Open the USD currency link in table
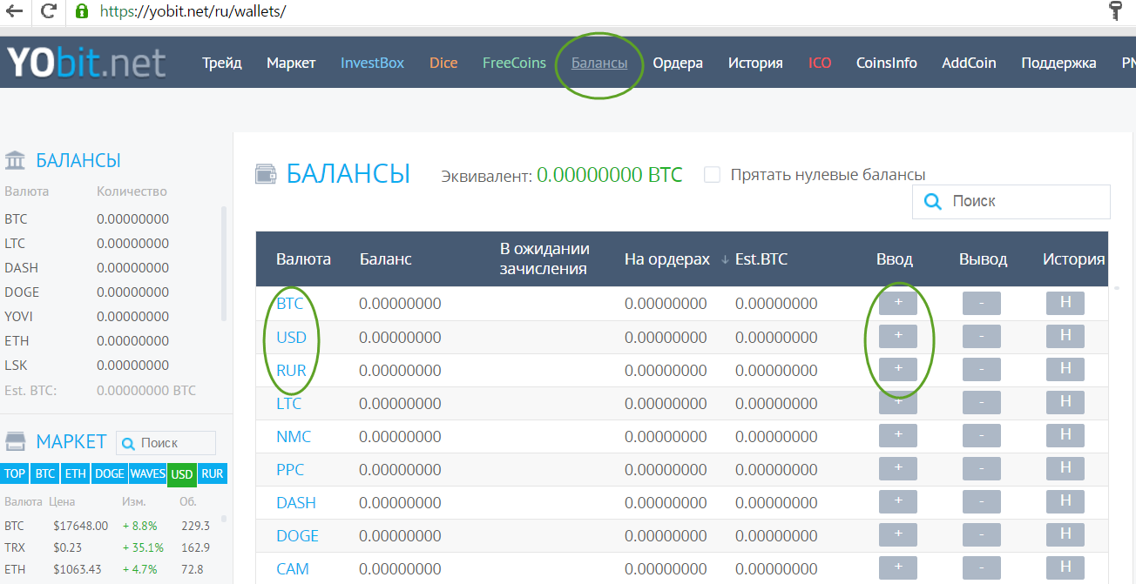The height and width of the screenshot is (584, 1136). [291, 337]
